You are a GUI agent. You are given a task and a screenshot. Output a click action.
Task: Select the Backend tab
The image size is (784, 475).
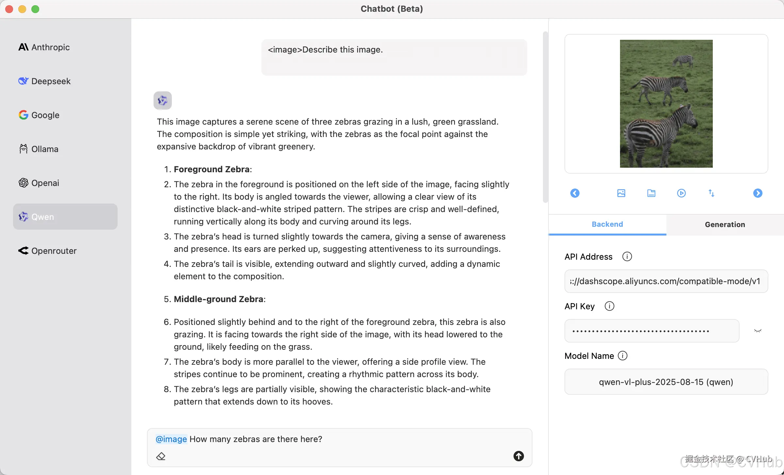click(607, 224)
